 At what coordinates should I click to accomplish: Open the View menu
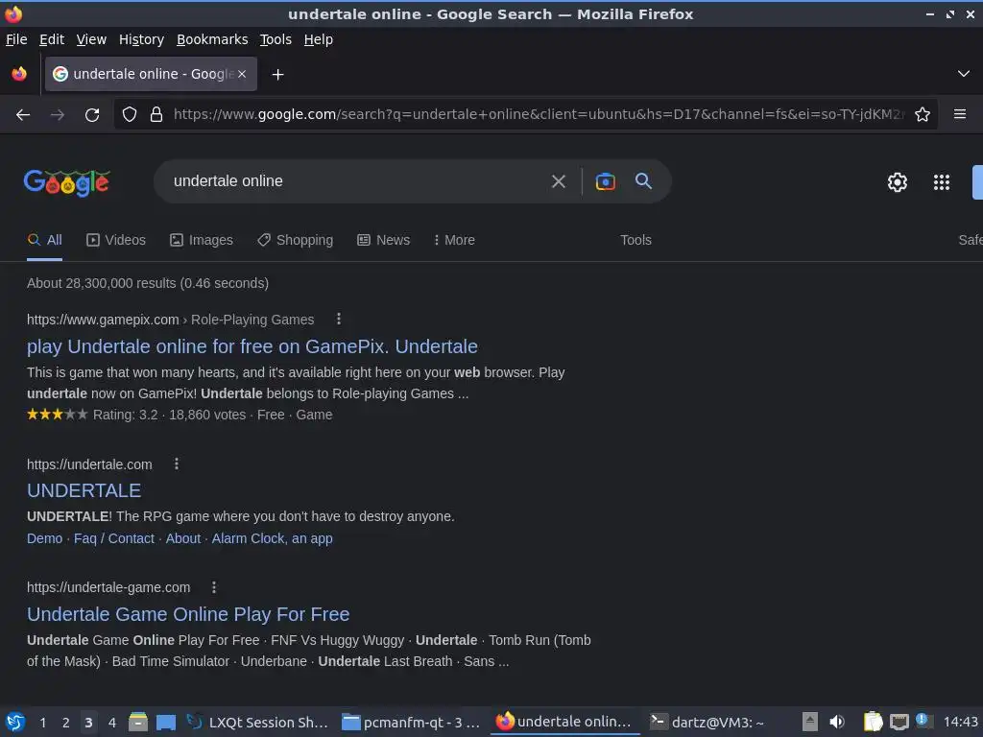click(x=91, y=39)
